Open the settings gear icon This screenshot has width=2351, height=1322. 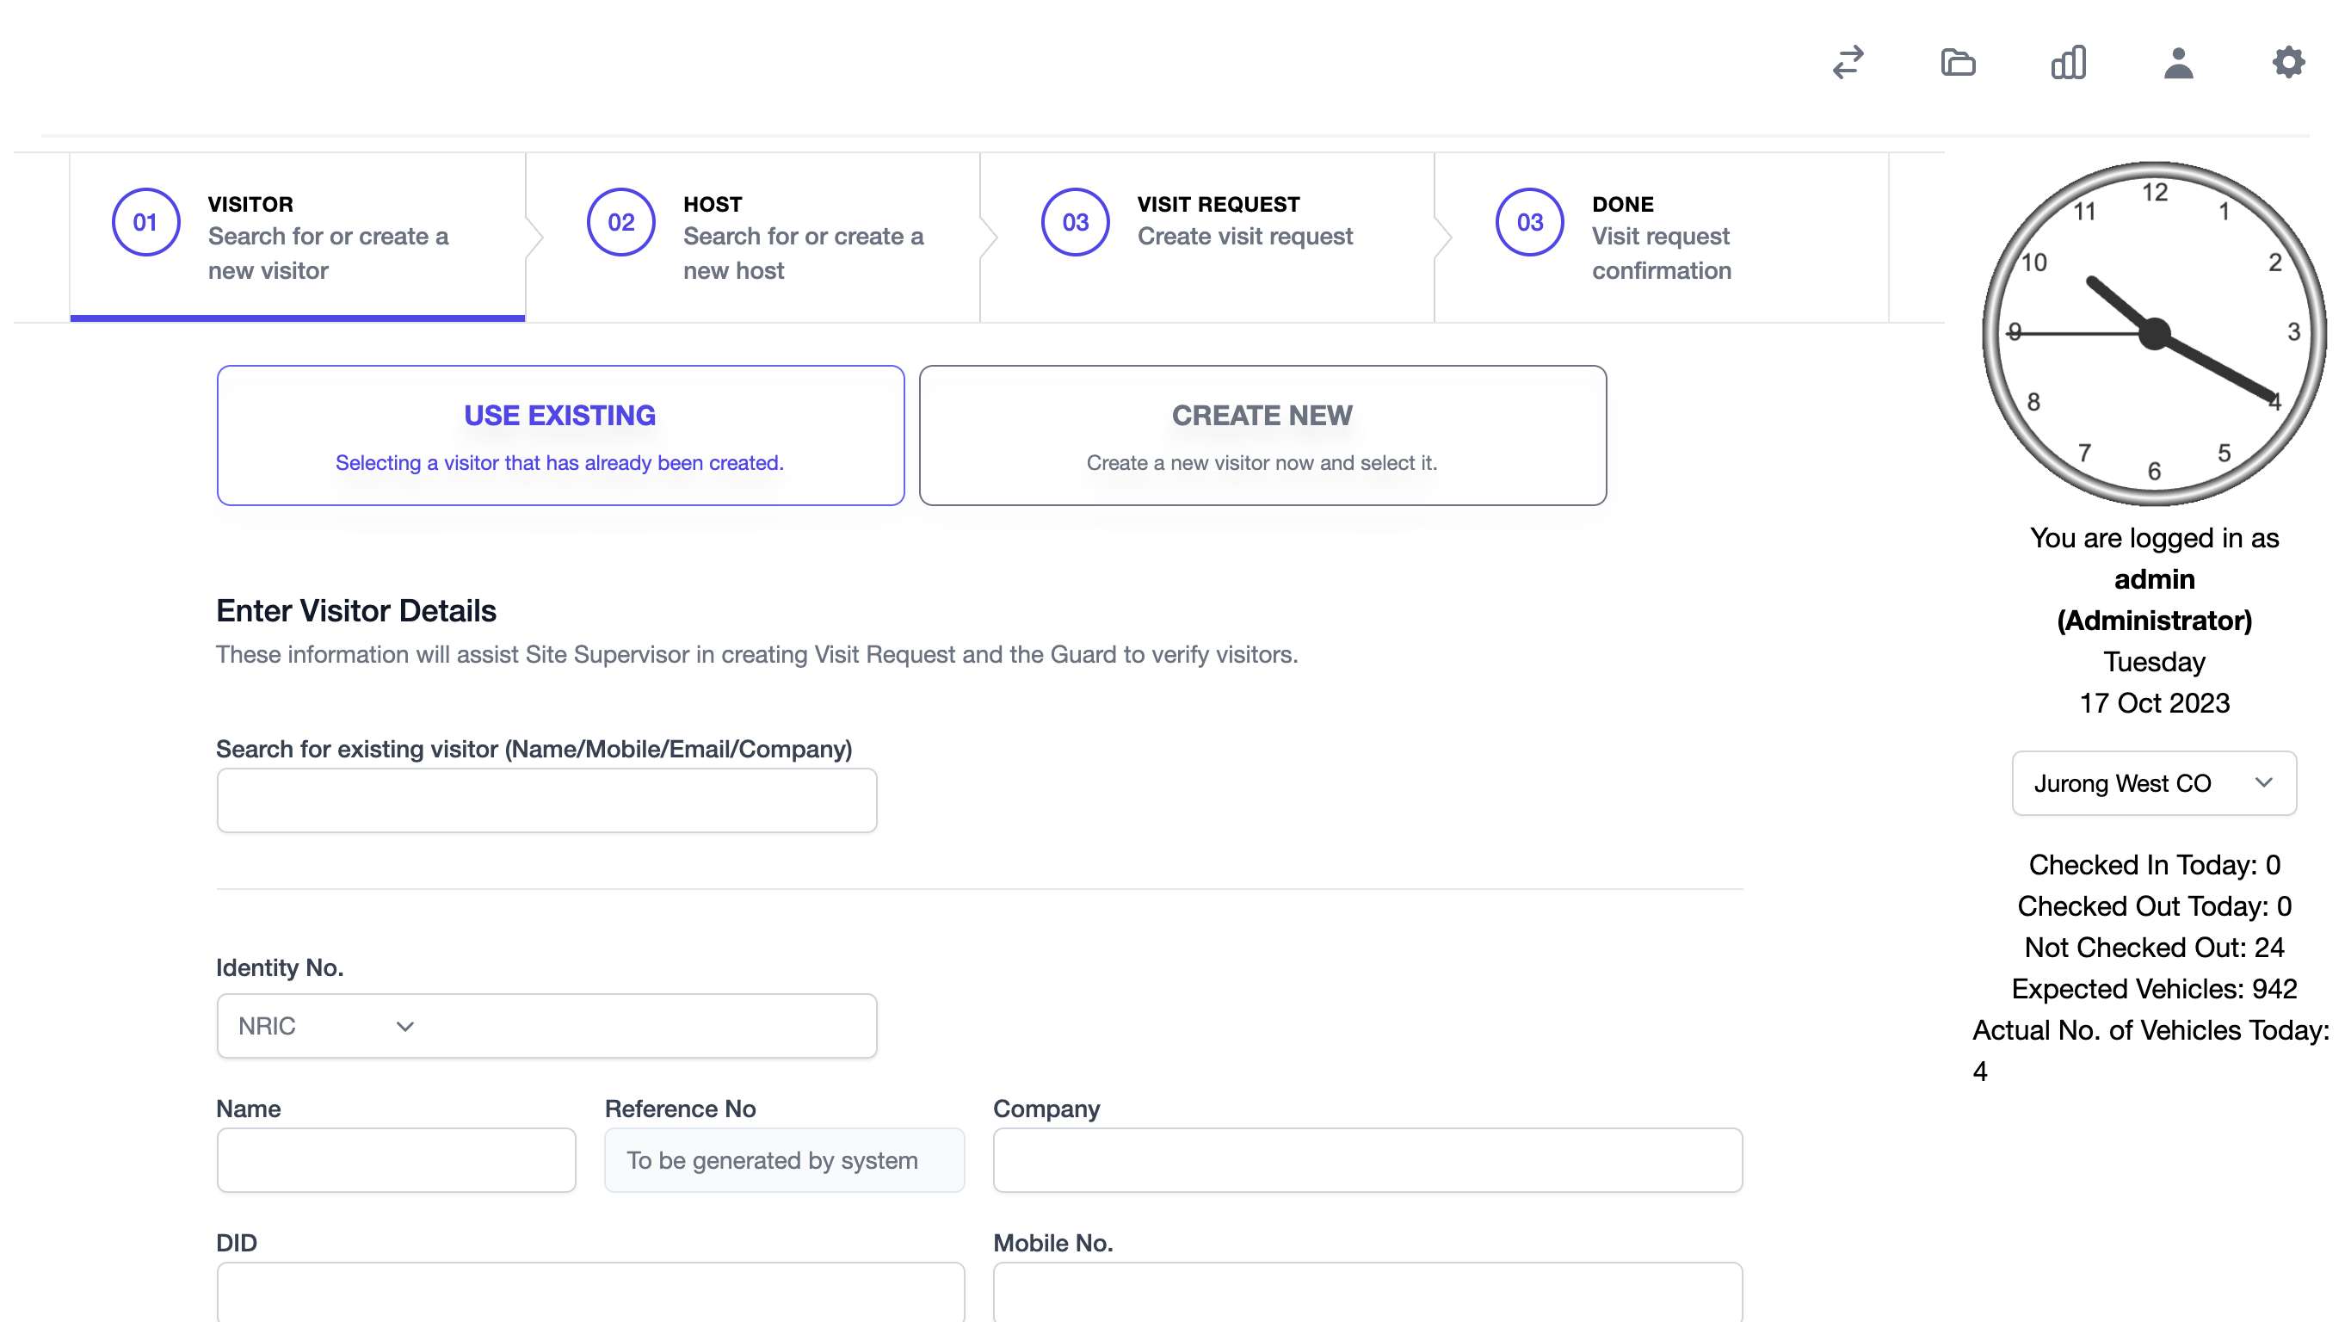[x=2288, y=63]
